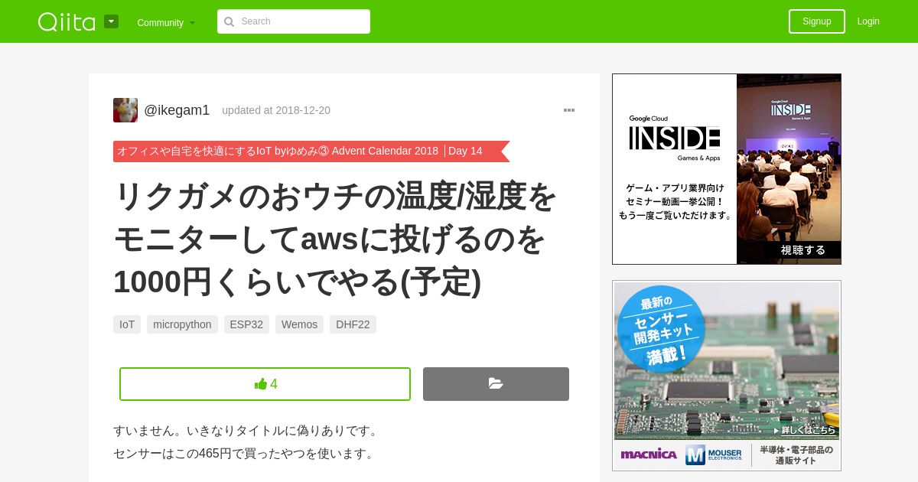
Task: Open the article options ellipsis menu
Action: [569, 110]
